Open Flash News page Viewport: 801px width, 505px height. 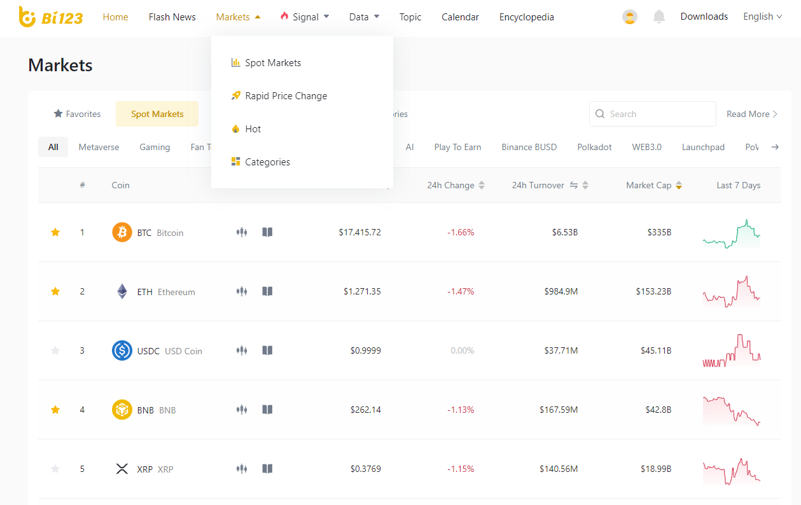[172, 17]
